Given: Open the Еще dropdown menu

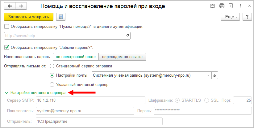Looking at the screenshot, I should click(x=231, y=17).
